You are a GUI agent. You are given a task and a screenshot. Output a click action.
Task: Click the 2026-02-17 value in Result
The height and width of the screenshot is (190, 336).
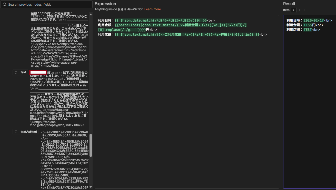pyautogui.click(x=314, y=21)
